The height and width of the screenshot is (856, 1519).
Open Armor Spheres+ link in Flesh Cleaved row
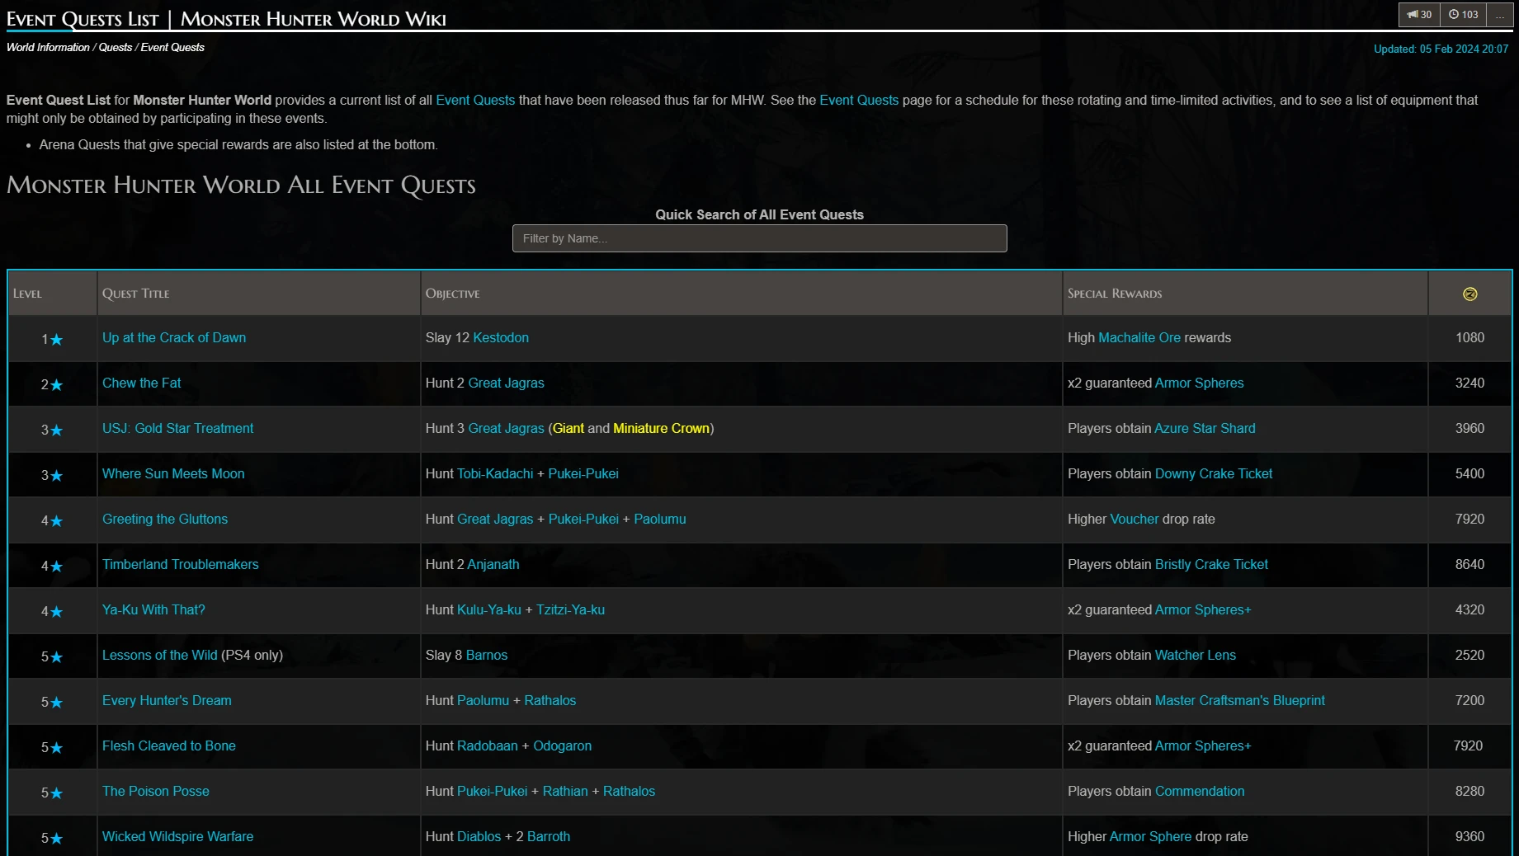(1203, 745)
